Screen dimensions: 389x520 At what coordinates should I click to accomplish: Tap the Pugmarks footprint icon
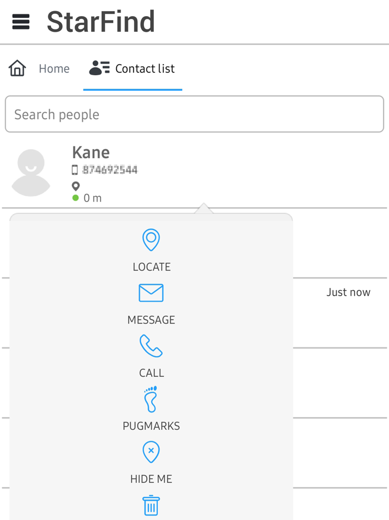(151, 399)
